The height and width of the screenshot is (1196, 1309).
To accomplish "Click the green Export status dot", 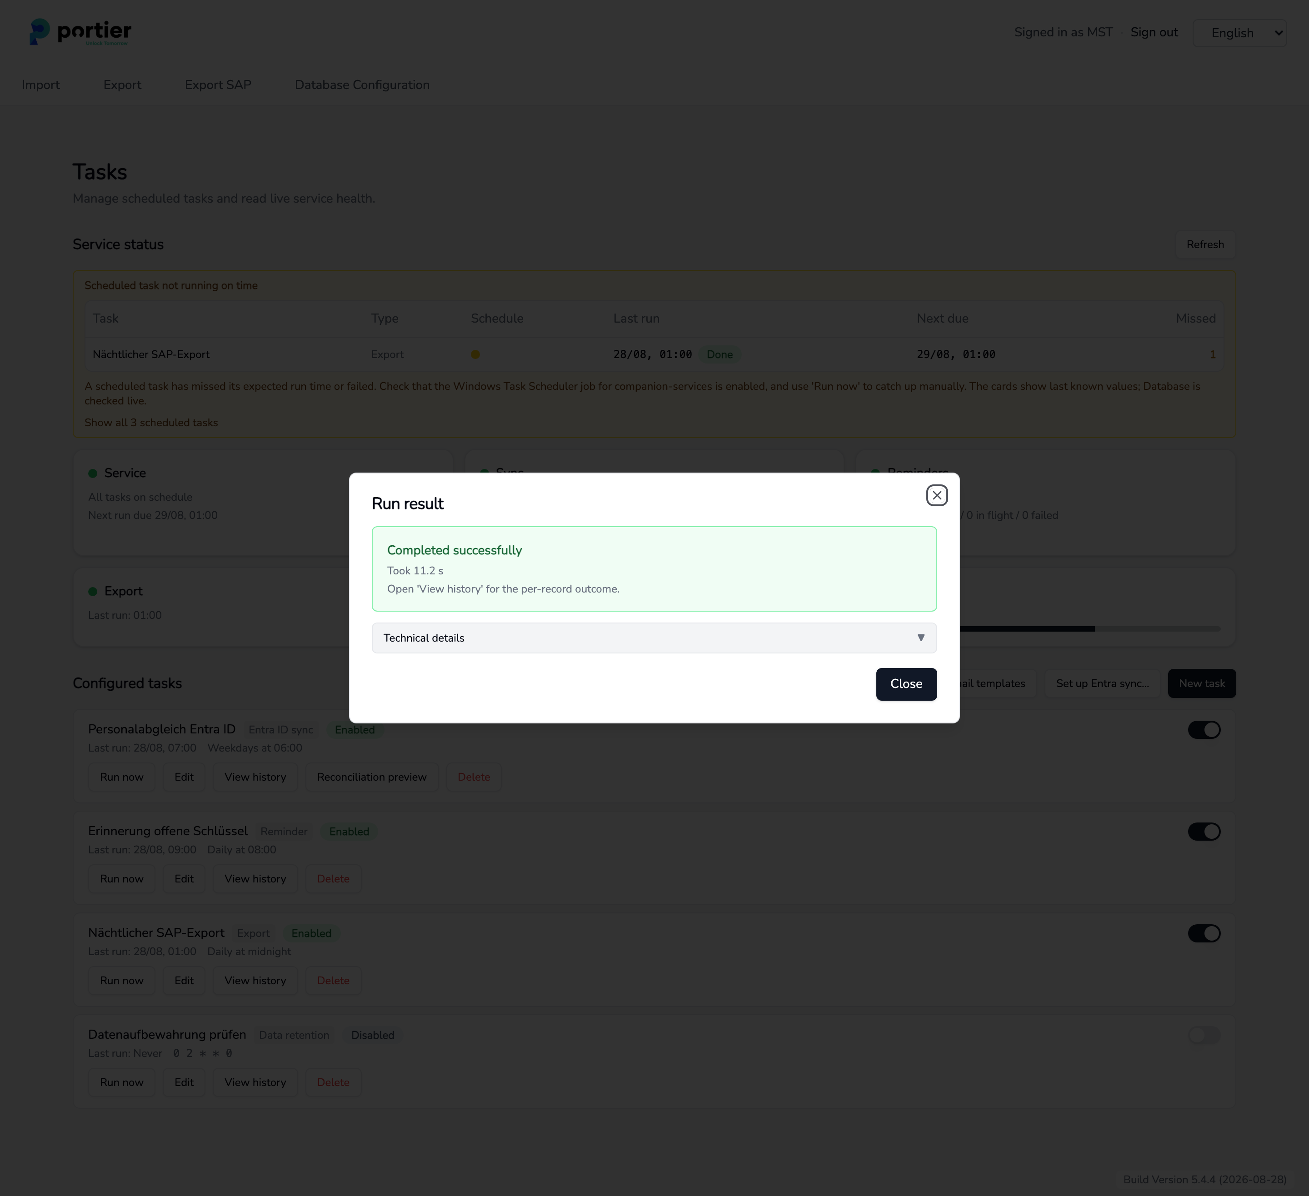I will coord(93,592).
